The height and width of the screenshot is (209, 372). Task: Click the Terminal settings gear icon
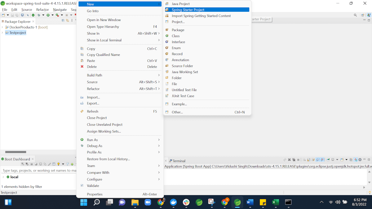(360, 159)
